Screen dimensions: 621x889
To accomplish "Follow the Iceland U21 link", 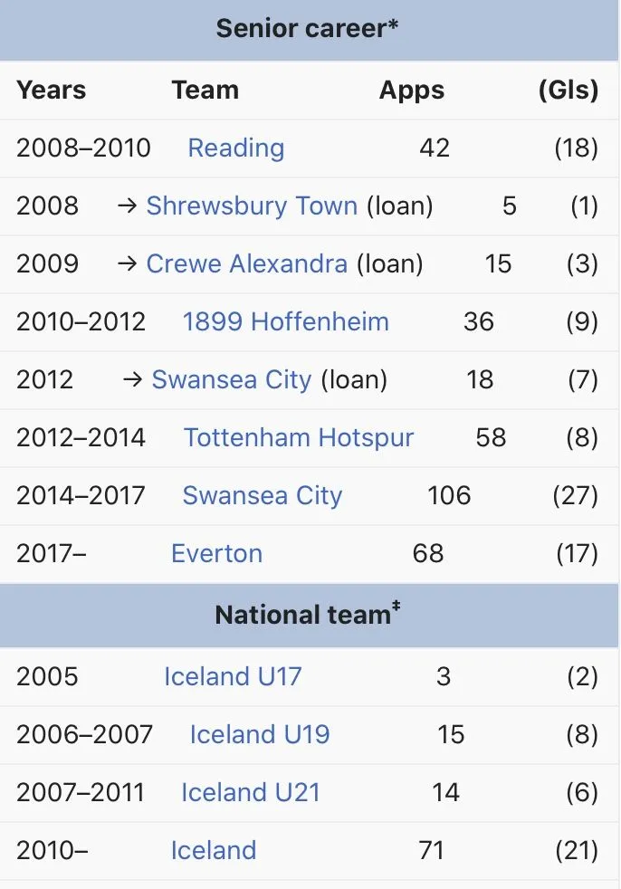I will tap(251, 793).
